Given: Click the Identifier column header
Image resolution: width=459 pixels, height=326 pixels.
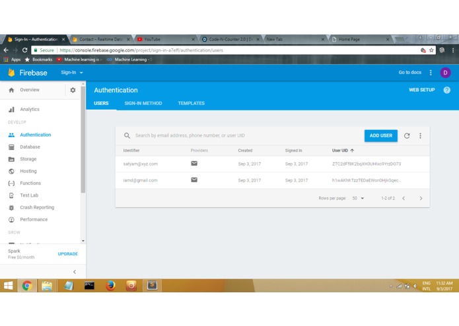Looking at the screenshot, I should click(x=131, y=150).
